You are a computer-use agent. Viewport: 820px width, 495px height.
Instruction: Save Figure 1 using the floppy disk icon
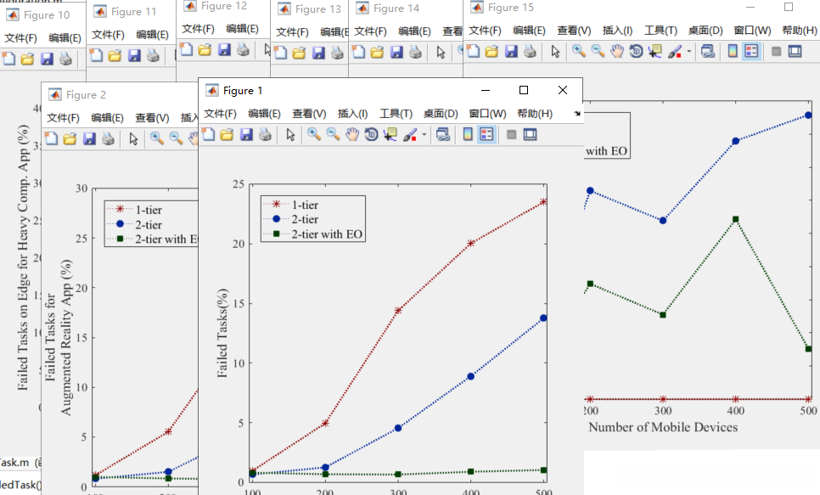(x=246, y=134)
